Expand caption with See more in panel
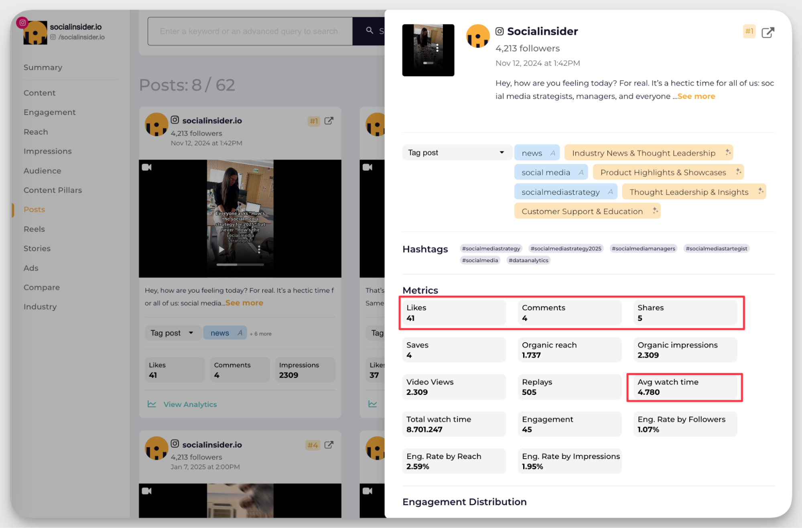This screenshot has width=802, height=528. (x=696, y=96)
